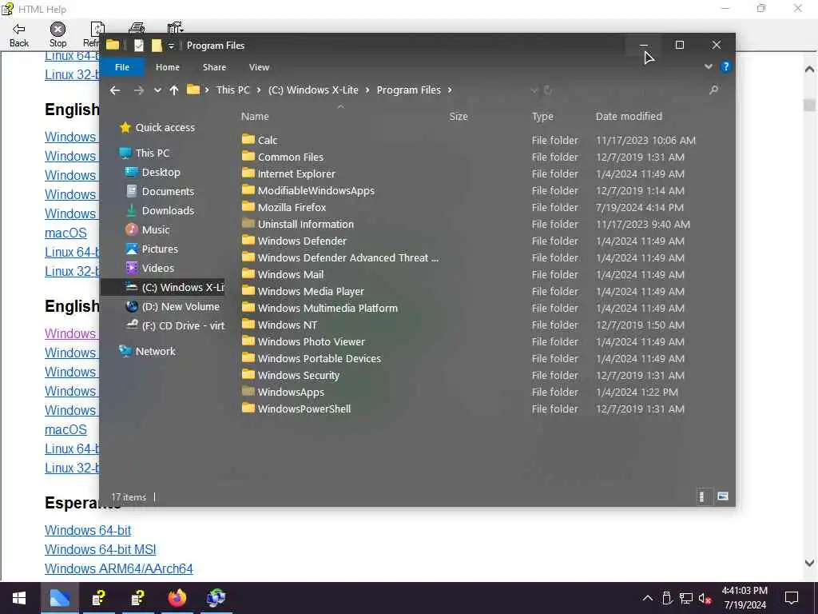
Task: Click the Stop button in HTML Help toolbar
Action: click(58, 35)
